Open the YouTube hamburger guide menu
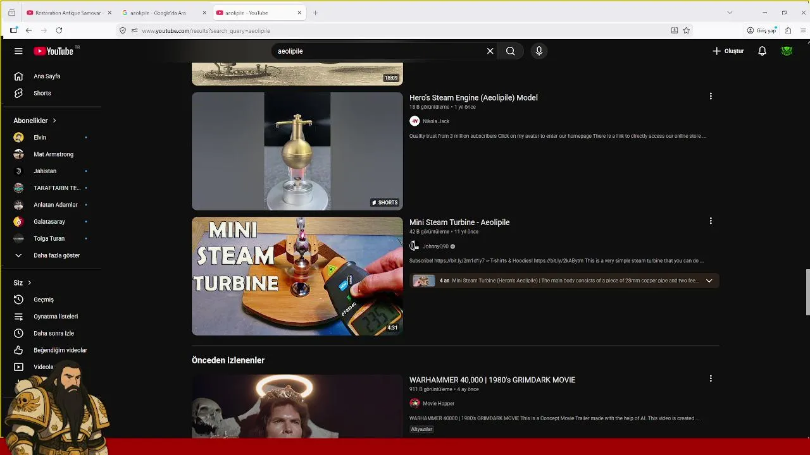The width and height of the screenshot is (810, 455). [x=18, y=51]
